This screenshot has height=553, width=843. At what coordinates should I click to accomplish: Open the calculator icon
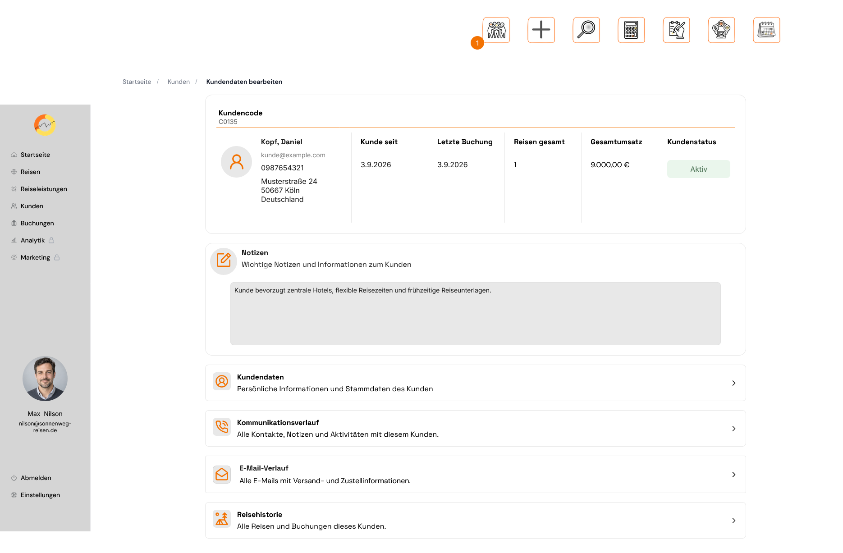[631, 30]
